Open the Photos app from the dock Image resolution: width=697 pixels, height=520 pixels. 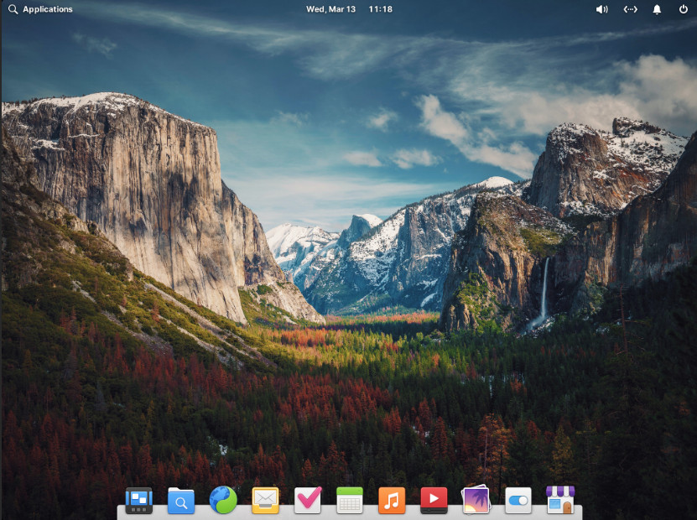click(476, 500)
